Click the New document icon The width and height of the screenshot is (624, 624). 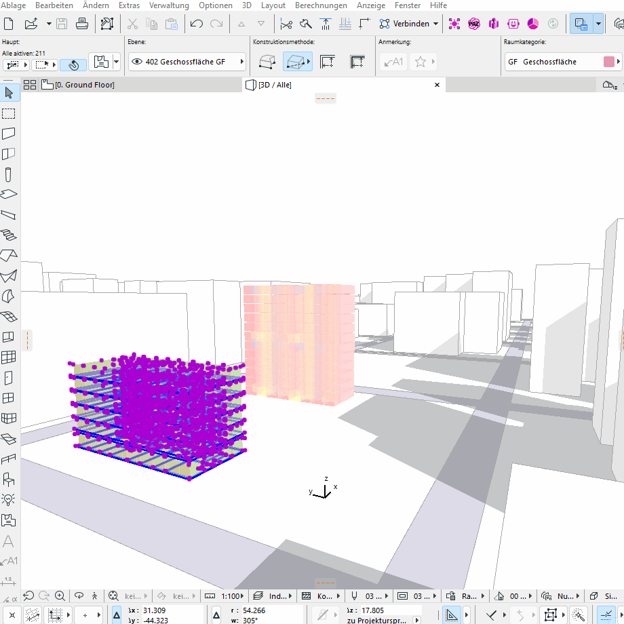click(9, 24)
